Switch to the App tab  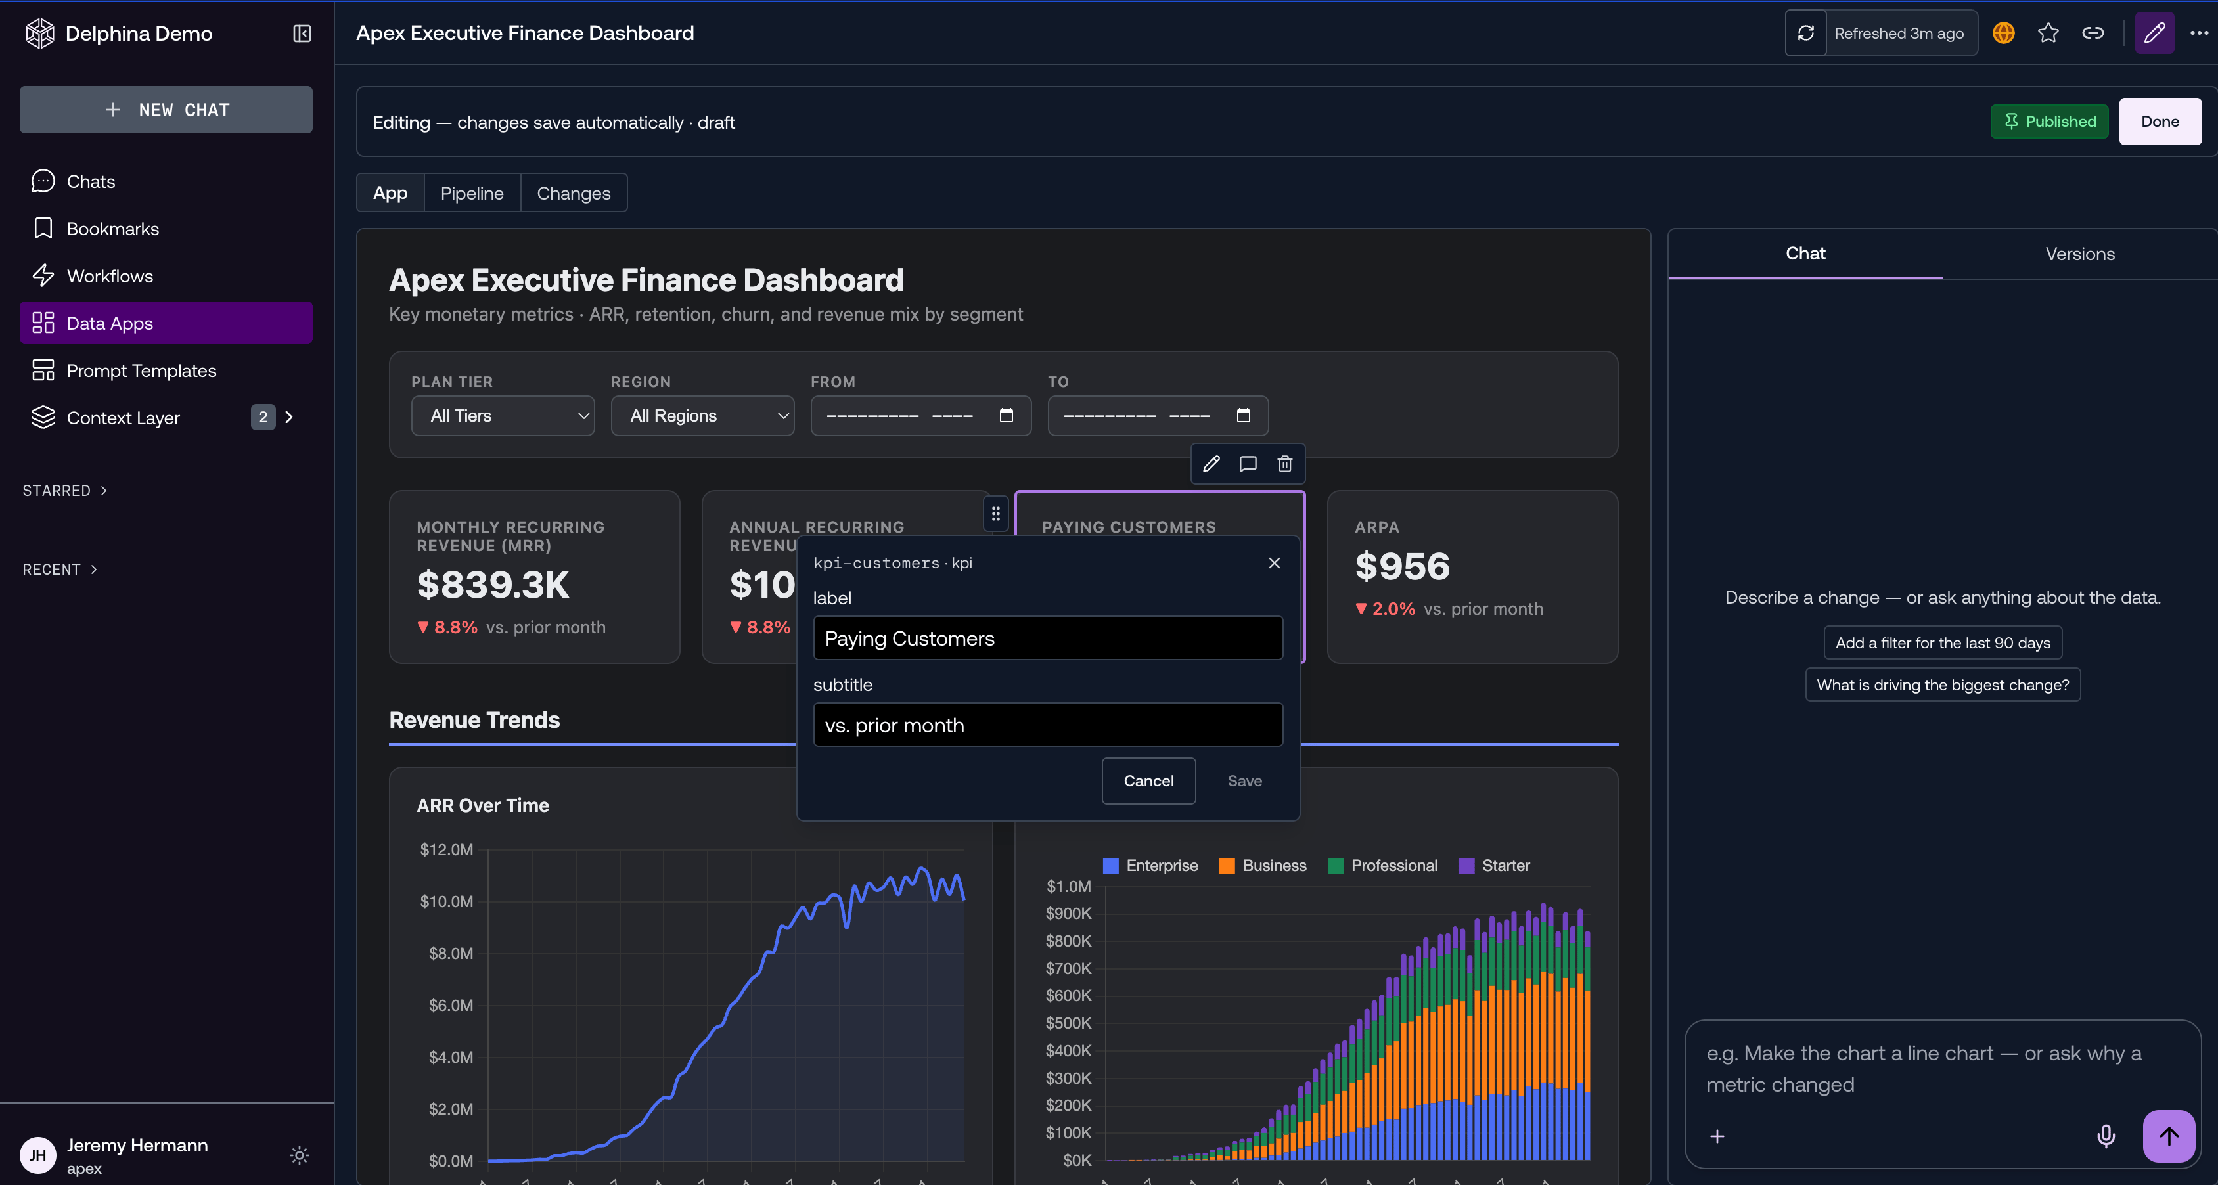tap(390, 192)
